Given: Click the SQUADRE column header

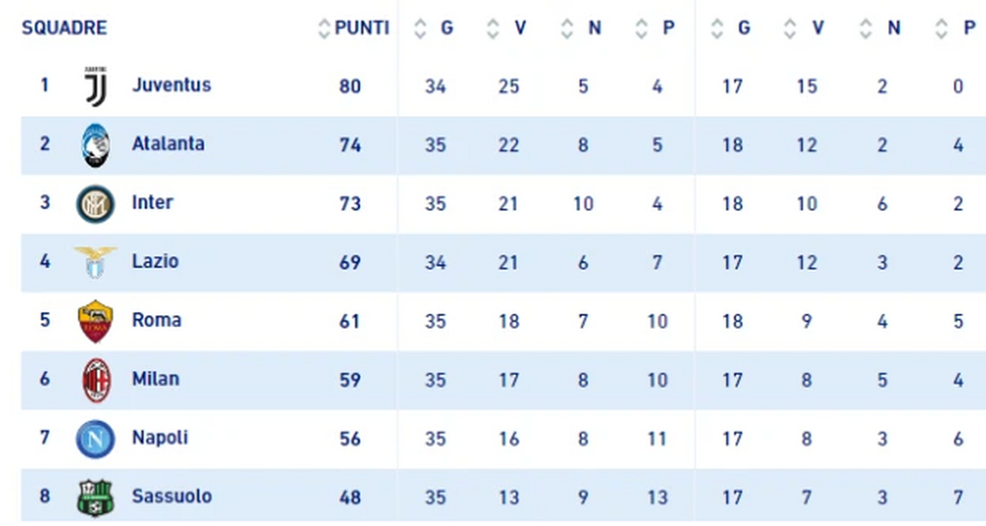Looking at the screenshot, I should [64, 28].
